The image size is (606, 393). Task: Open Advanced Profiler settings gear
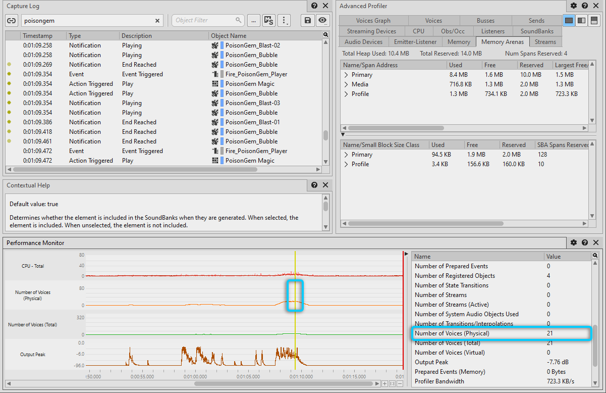coord(574,6)
